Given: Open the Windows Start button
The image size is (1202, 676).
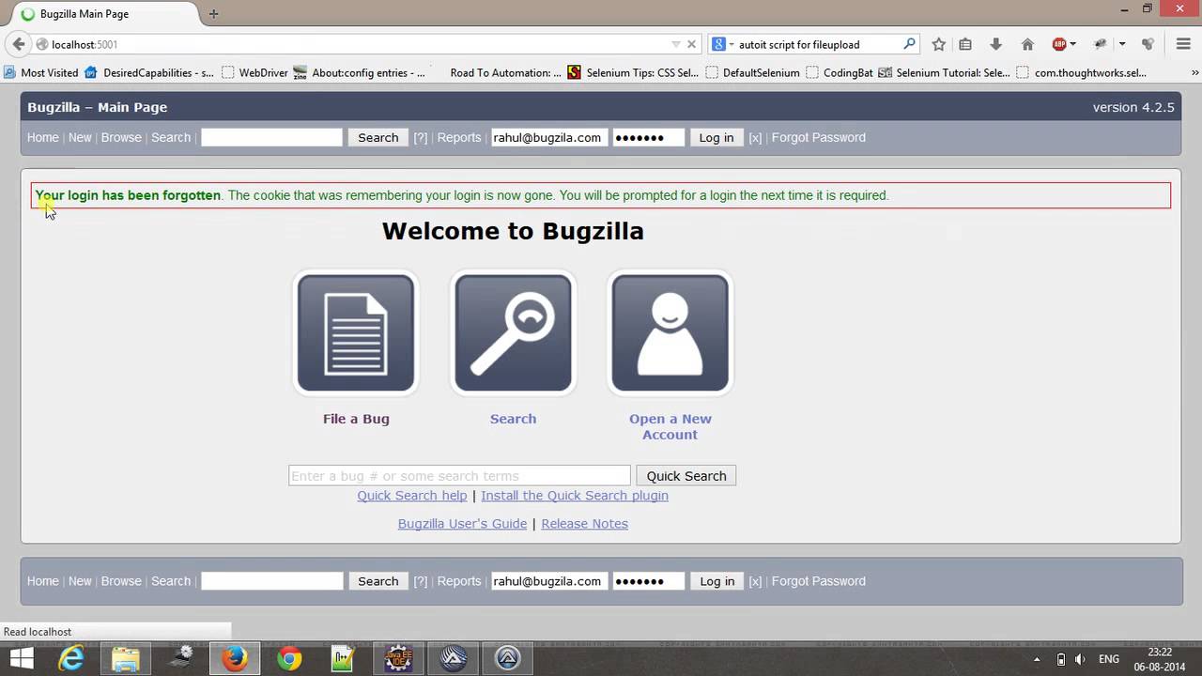Looking at the screenshot, I should 22,658.
